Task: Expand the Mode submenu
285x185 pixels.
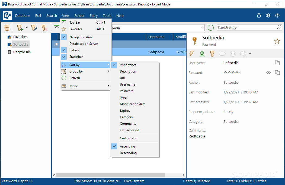Action: click(x=85, y=86)
